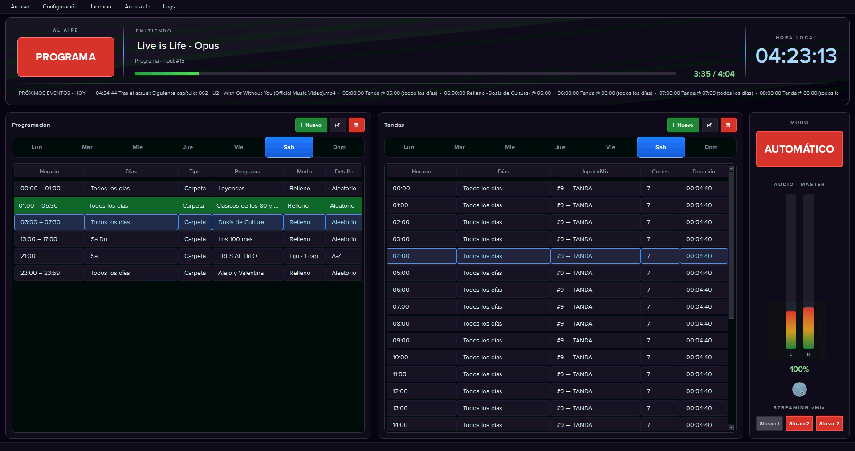This screenshot has height=451, width=855.
Task: Click the 'Sa Do' days cell
Action: pyautogui.click(x=131, y=239)
